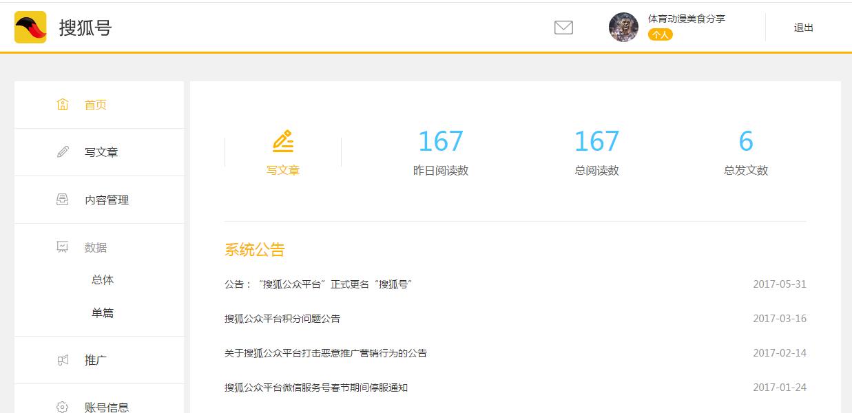Click the inbox icon beside 内容管理
852x413 pixels.
tap(63, 200)
